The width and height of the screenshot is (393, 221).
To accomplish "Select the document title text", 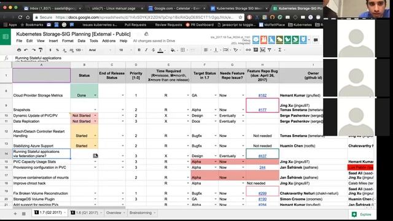I will (73, 34).
